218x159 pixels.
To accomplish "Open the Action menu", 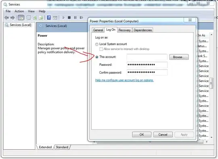I will pyautogui.click(x=19, y=11).
